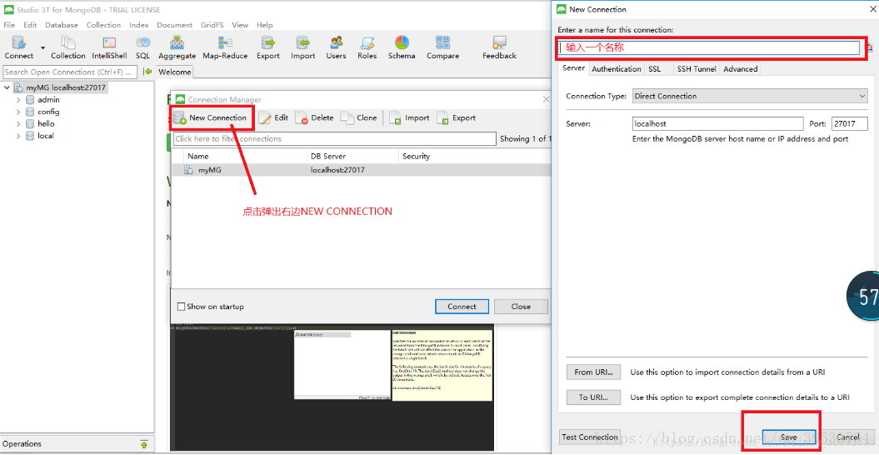The height and width of the screenshot is (455, 879).
Task: Click Import in Connection Manager toolbar
Action: tap(409, 117)
